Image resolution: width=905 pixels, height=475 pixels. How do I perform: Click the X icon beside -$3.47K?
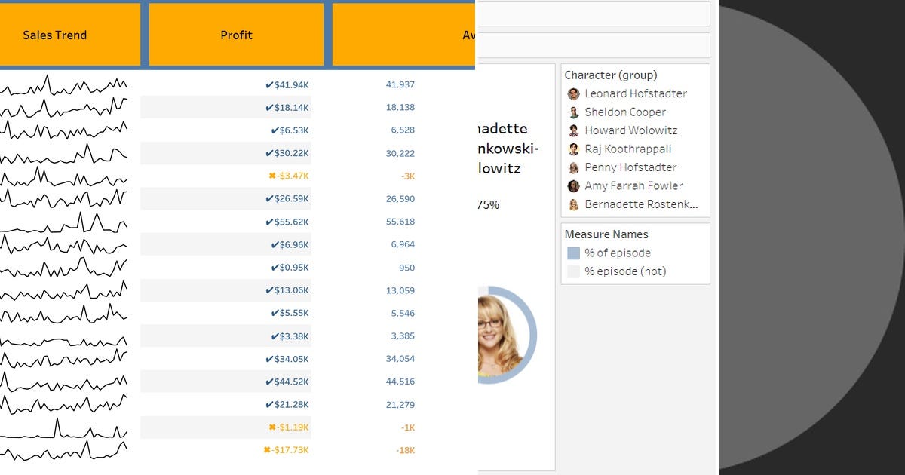click(271, 176)
